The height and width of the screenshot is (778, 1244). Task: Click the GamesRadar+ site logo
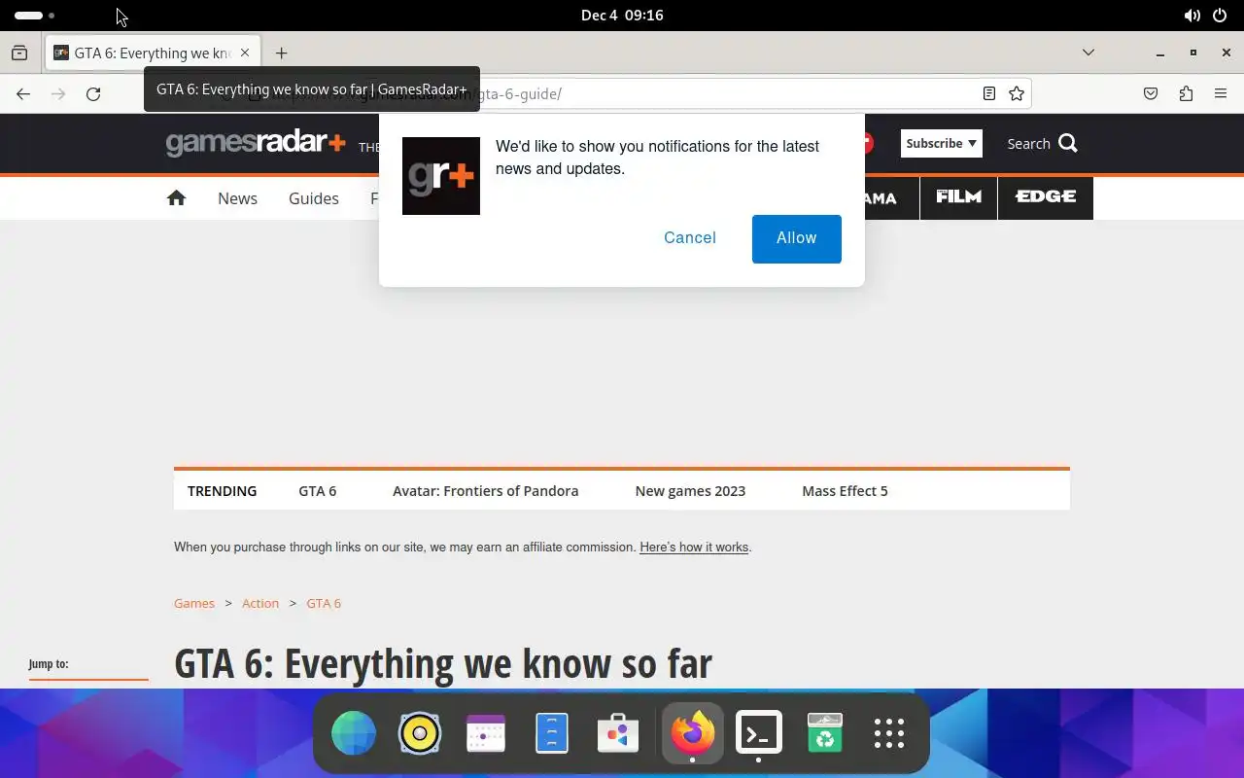(x=256, y=143)
